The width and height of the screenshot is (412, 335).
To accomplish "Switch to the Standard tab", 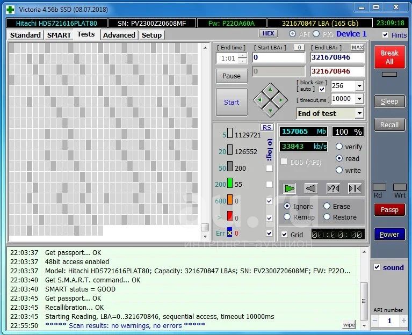I will [25, 35].
